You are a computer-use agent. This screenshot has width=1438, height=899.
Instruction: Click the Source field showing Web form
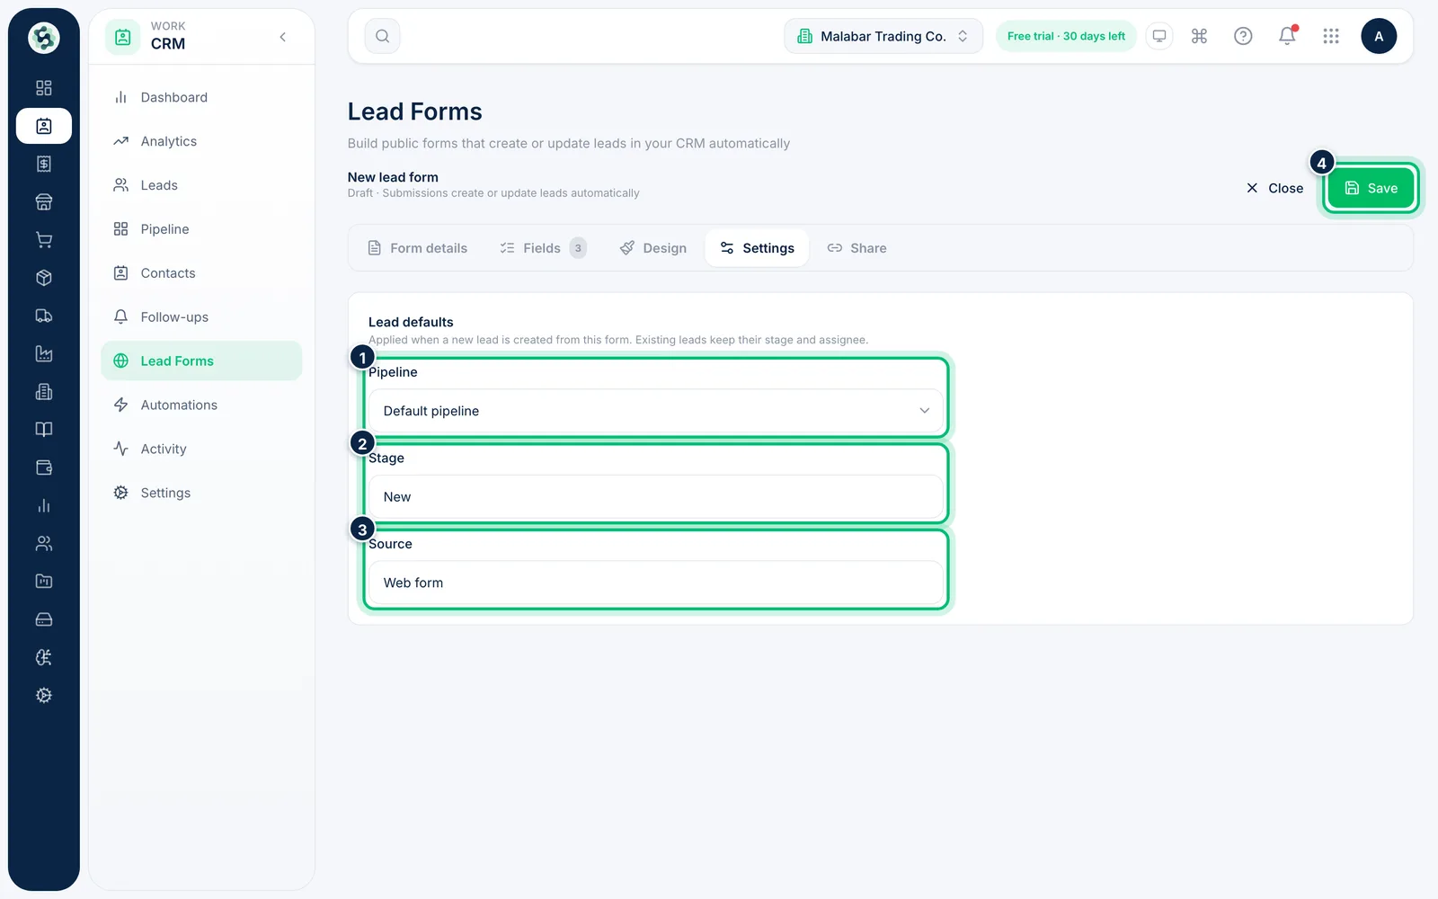[656, 583]
